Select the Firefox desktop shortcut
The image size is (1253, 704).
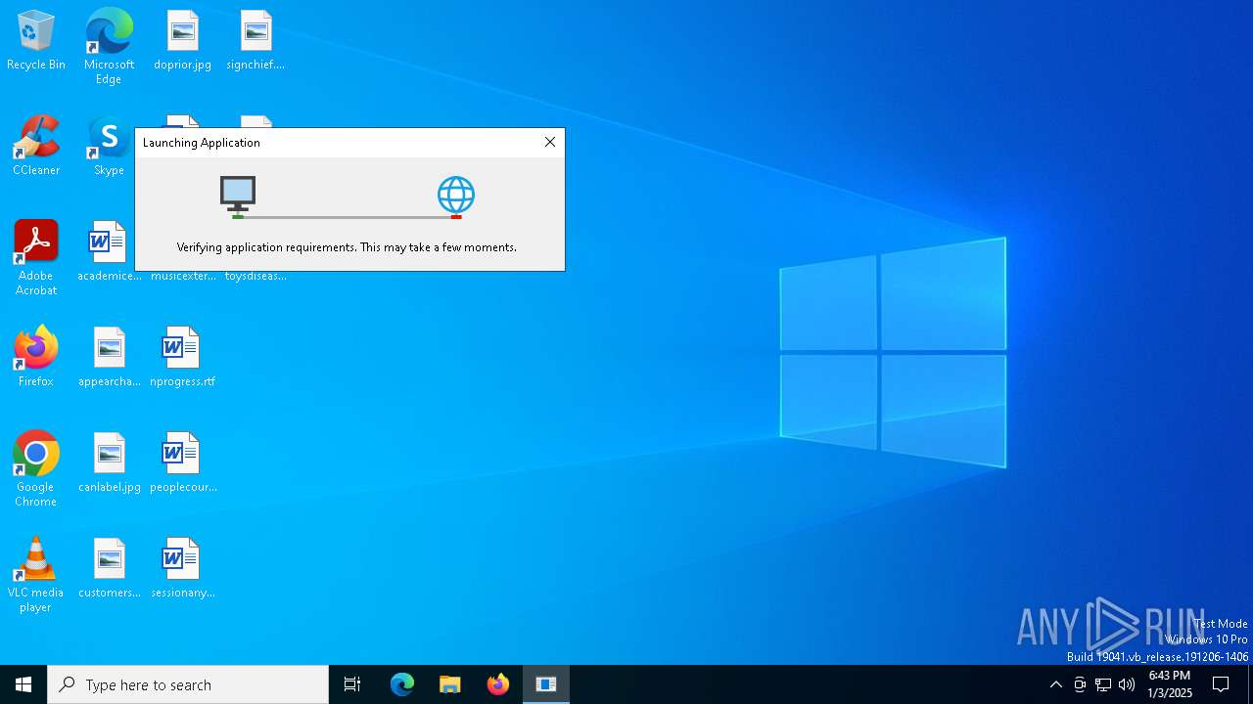(x=36, y=358)
